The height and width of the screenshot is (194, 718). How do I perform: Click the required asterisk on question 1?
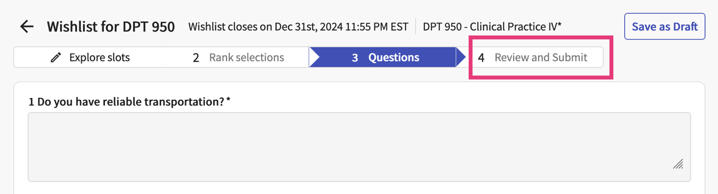pyautogui.click(x=228, y=100)
